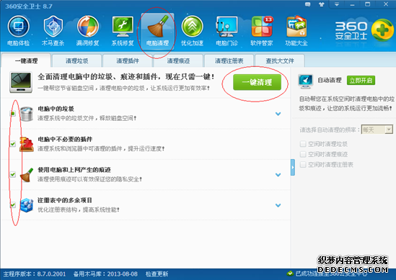The image size is (396, 280).
Task: Toggle the 电脑中的垃圾 checkbox
Action: pos(13,114)
